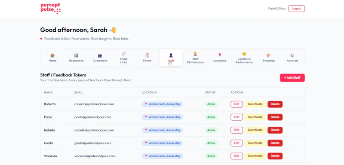Click email vincenzo@patelandpour.com
The width and height of the screenshot is (344, 165).
[95, 156]
